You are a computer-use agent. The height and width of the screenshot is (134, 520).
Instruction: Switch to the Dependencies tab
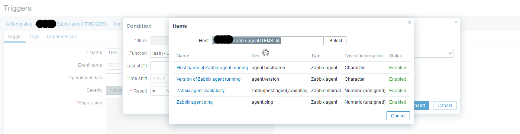pyautogui.click(x=62, y=37)
